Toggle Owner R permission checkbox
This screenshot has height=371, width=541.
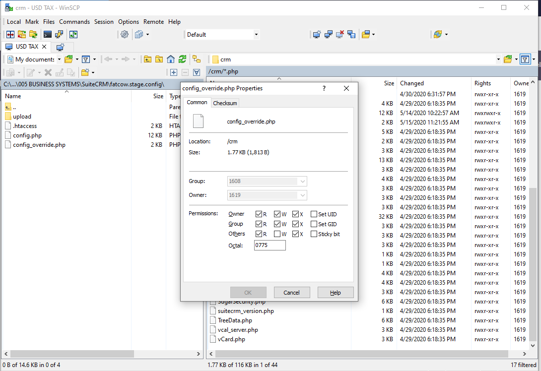pyautogui.click(x=259, y=214)
